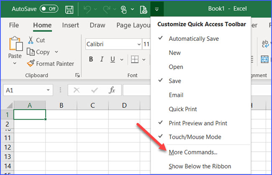
Task: Select column A header
Action: (30, 105)
